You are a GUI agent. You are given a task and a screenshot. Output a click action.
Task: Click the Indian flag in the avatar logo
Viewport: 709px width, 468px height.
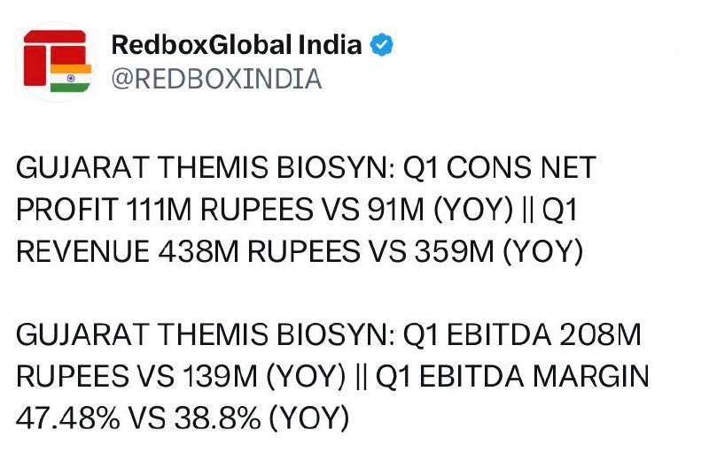coord(71,78)
